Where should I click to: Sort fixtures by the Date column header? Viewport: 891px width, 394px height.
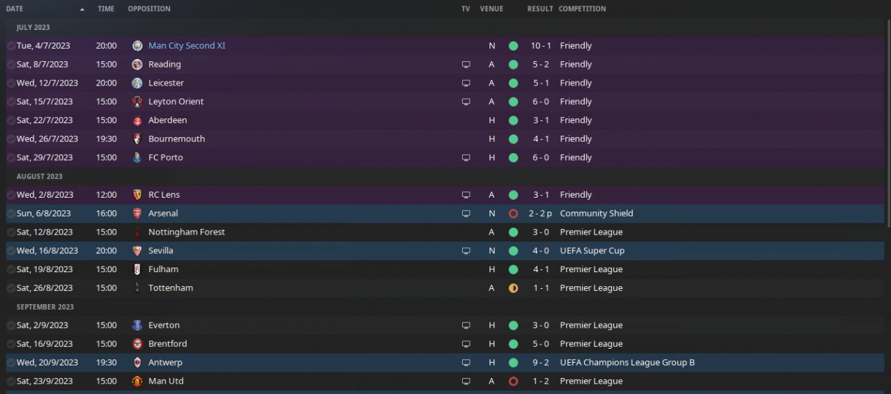15,9
